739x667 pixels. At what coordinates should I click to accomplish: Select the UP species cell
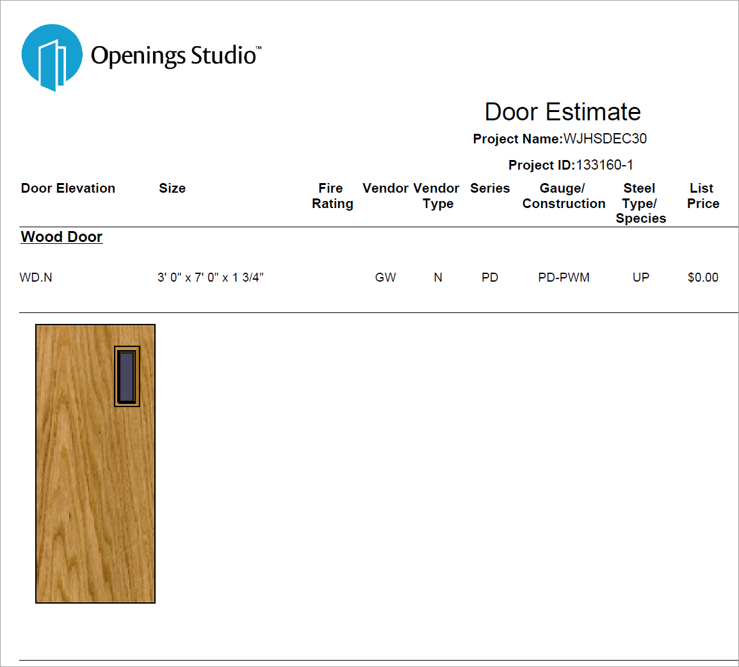click(x=641, y=277)
